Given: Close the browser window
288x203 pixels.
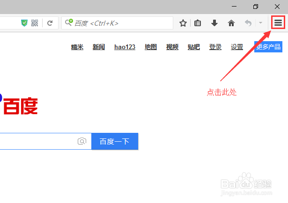Looking at the screenshot, I should click(x=277, y=7).
